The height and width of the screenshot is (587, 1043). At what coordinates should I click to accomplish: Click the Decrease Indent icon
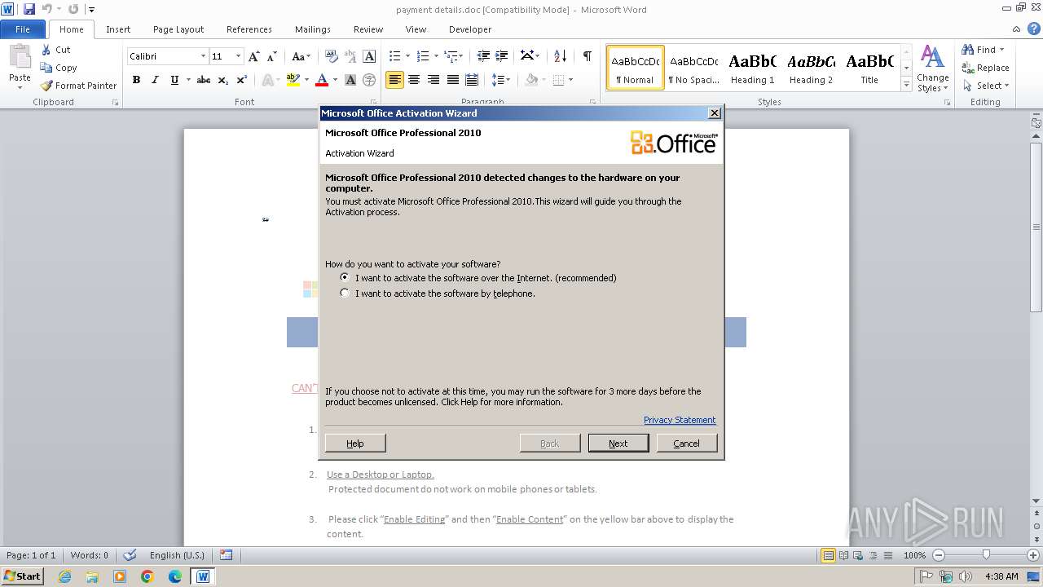pyautogui.click(x=483, y=56)
